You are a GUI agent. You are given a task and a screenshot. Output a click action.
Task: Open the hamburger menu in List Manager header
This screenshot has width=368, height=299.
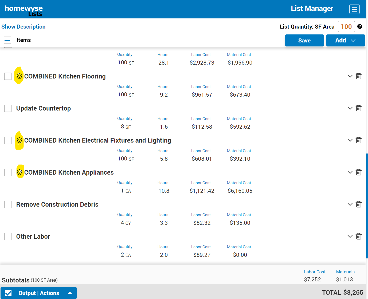[x=354, y=9]
